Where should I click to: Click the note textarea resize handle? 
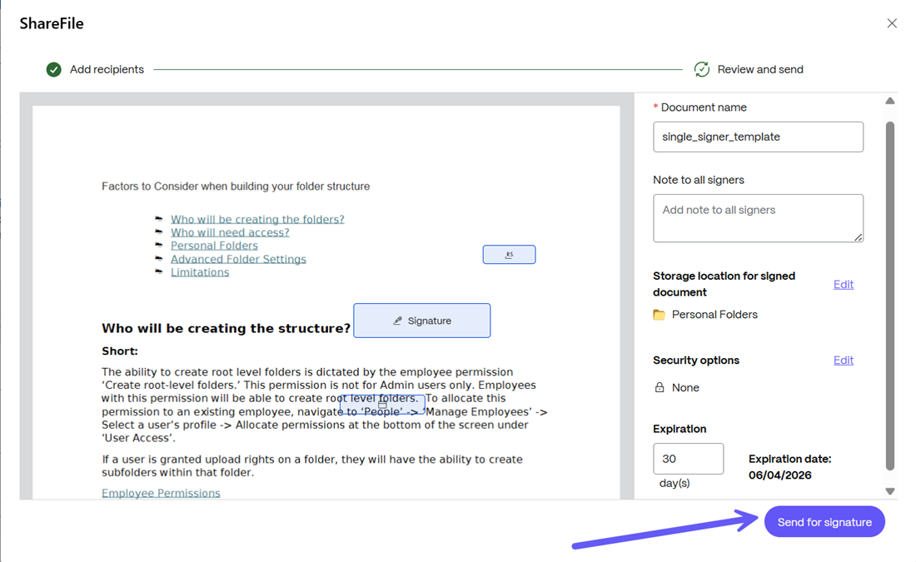859,236
